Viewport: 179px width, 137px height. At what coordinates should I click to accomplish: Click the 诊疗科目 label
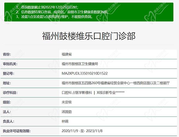10,93
